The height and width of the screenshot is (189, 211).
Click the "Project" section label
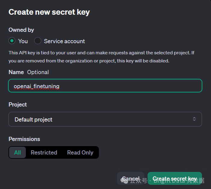coord(18,104)
